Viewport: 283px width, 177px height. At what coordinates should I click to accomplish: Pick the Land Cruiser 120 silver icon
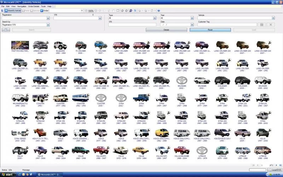(x=182, y=45)
